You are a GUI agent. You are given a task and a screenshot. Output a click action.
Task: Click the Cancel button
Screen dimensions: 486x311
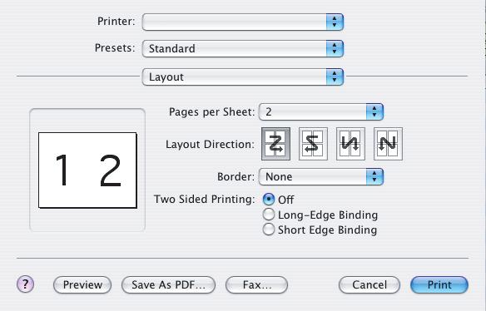coord(369,284)
